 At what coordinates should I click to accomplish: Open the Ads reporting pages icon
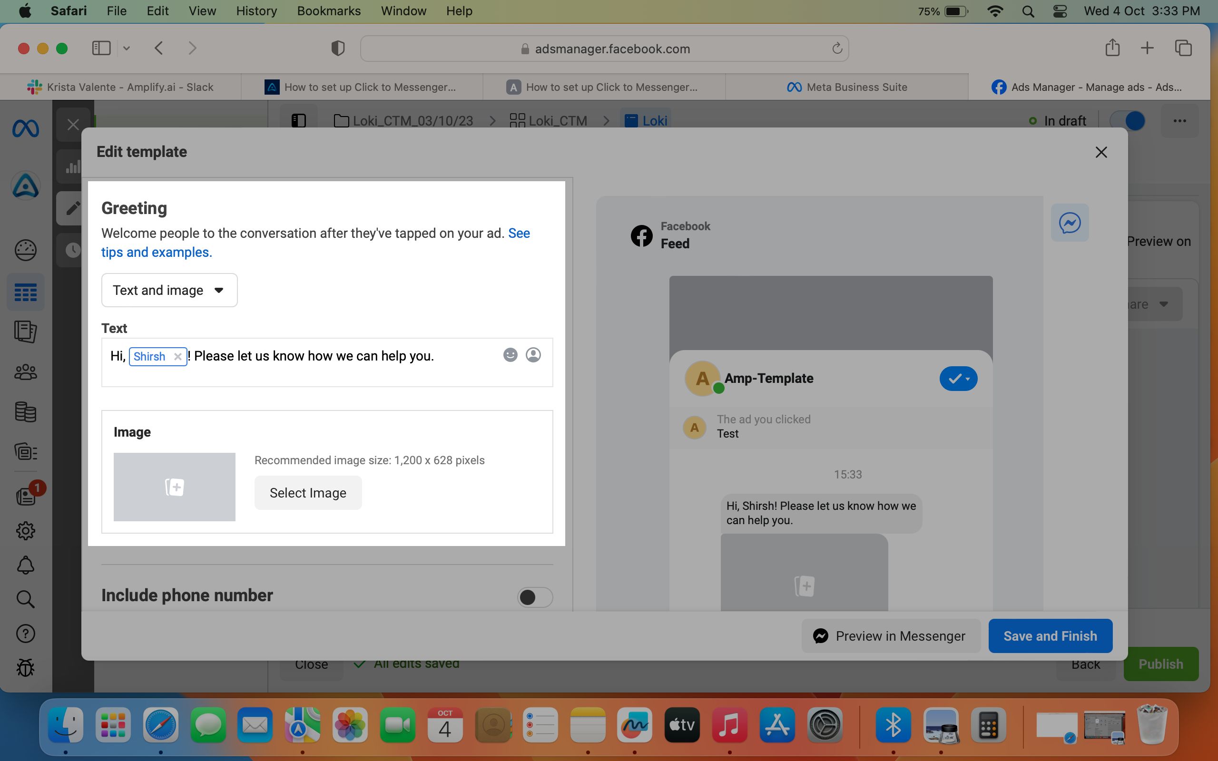tap(26, 332)
